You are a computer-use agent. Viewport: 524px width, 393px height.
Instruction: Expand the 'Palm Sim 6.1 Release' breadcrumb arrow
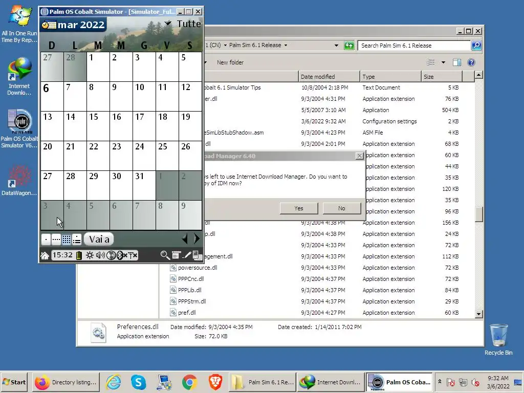(x=286, y=46)
